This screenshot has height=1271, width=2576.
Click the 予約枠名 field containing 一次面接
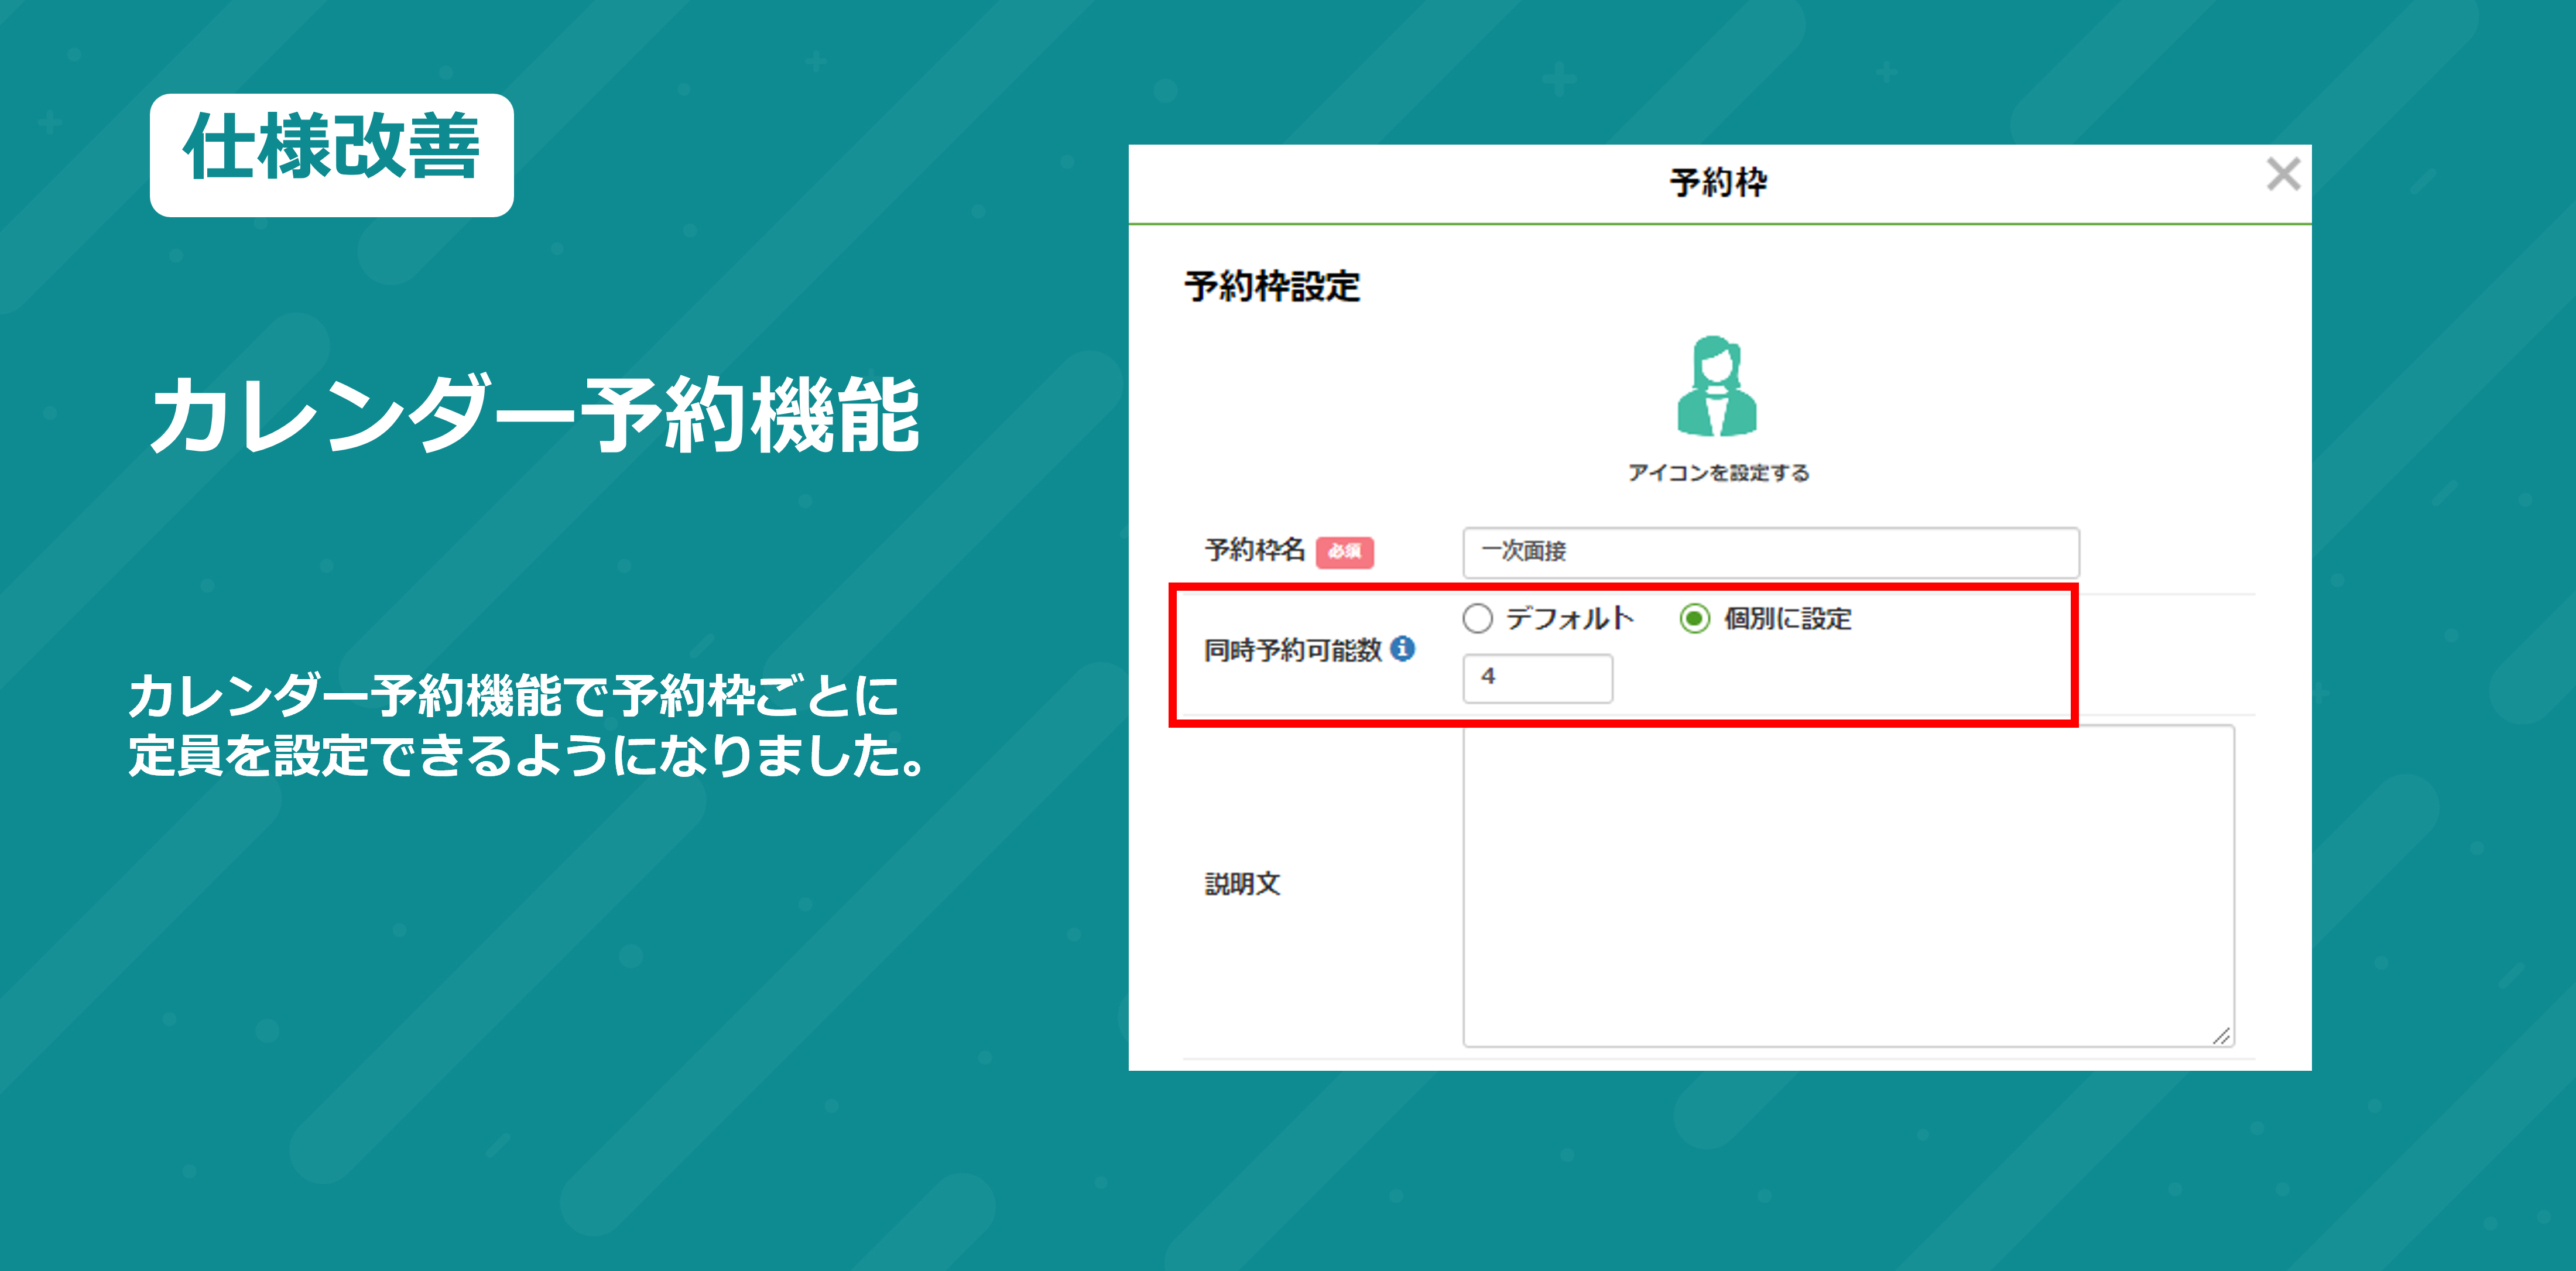click(x=1770, y=552)
